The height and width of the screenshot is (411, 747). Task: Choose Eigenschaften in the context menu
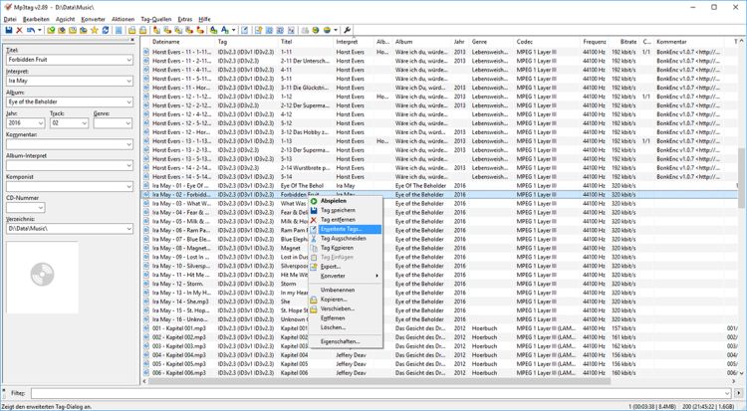tap(340, 341)
